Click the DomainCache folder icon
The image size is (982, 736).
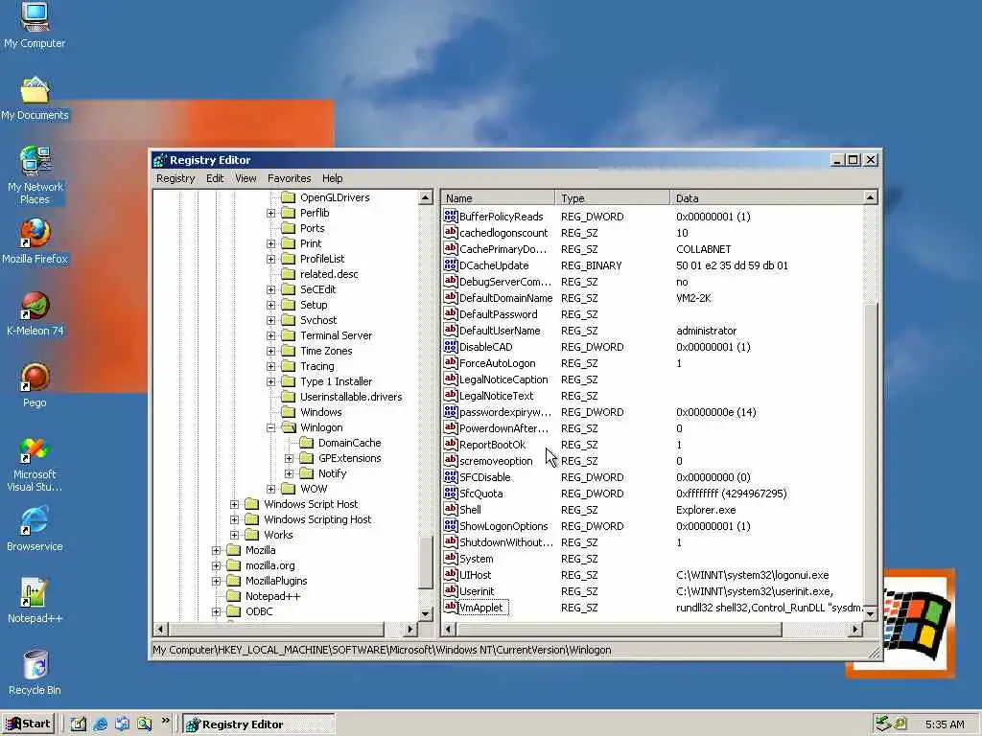tap(306, 443)
